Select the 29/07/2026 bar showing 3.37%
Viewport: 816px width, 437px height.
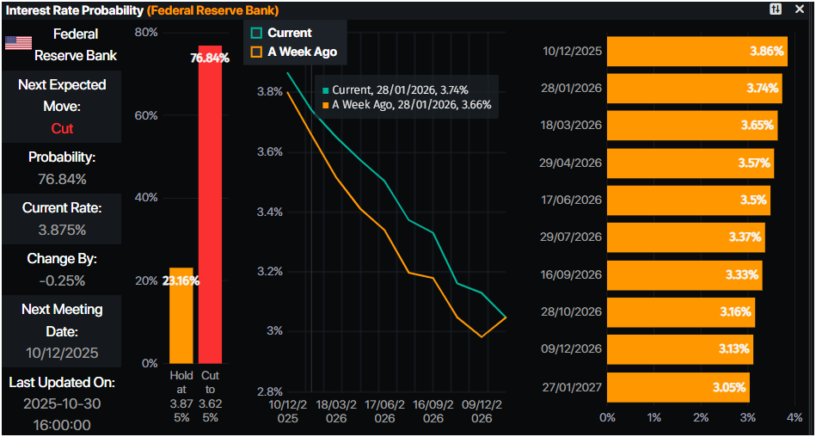(685, 237)
